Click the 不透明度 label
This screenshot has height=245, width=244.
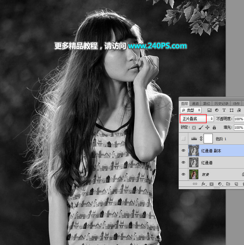point(223,119)
